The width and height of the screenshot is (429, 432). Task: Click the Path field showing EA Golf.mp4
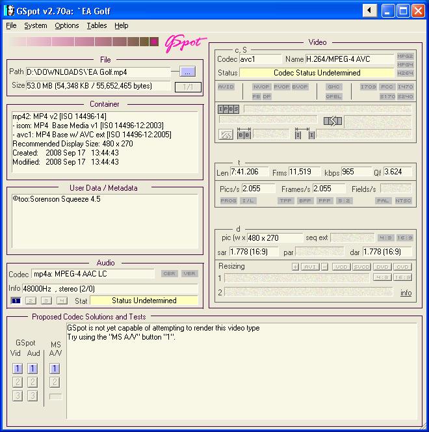(98, 72)
